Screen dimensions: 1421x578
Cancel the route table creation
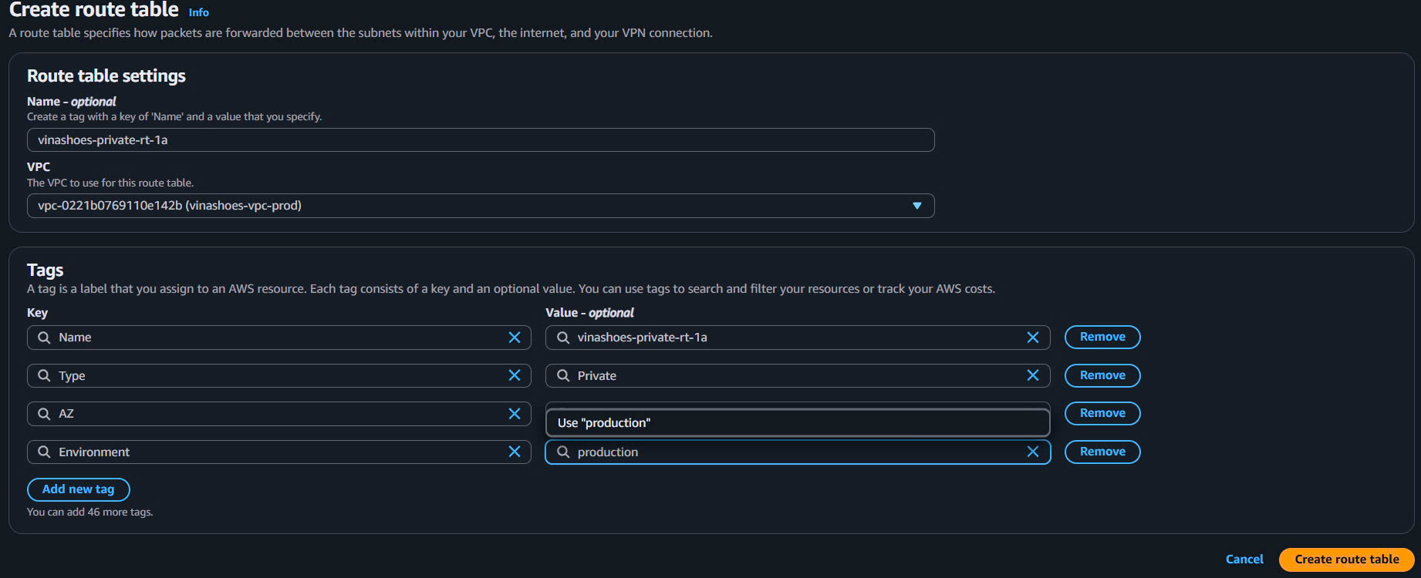click(1244, 560)
